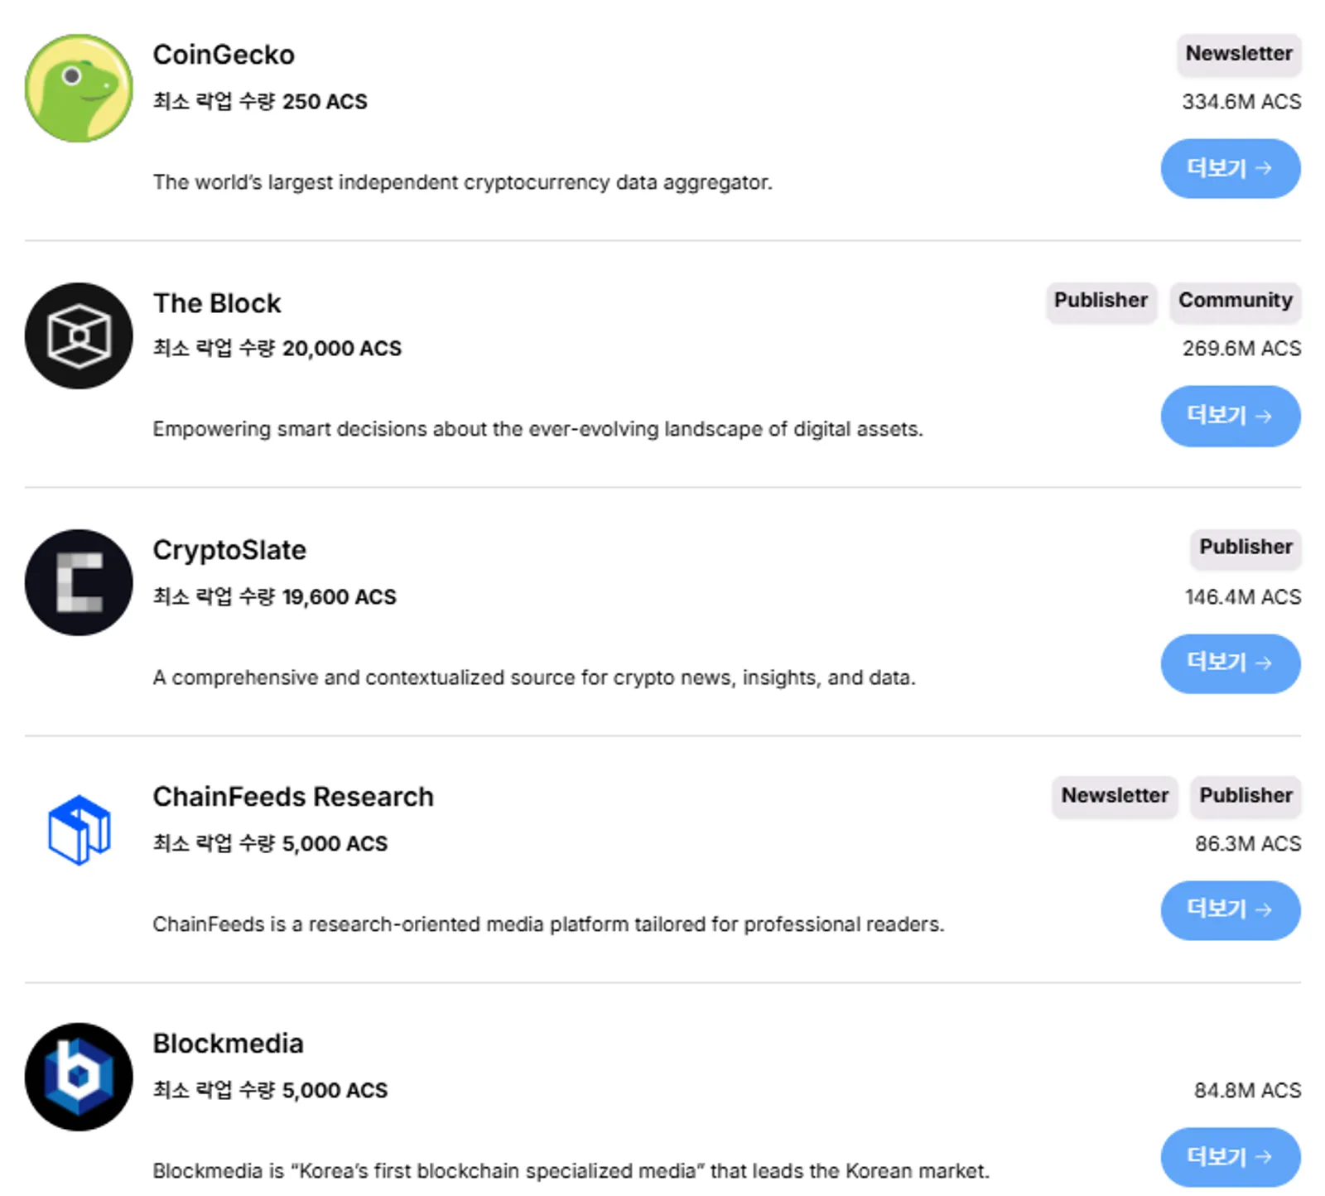Image resolution: width=1325 pixels, height=1196 pixels.
Task: Click the ChainFeeds Research blue logo
Action: [x=79, y=829]
